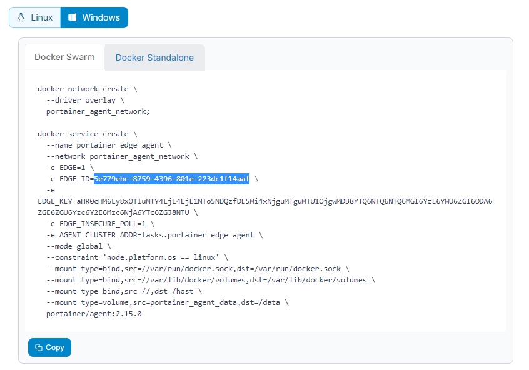The width and height of the screenshot is (529, 370).
Task: Click the Linux penguin icon
Action: coord(21,17)
